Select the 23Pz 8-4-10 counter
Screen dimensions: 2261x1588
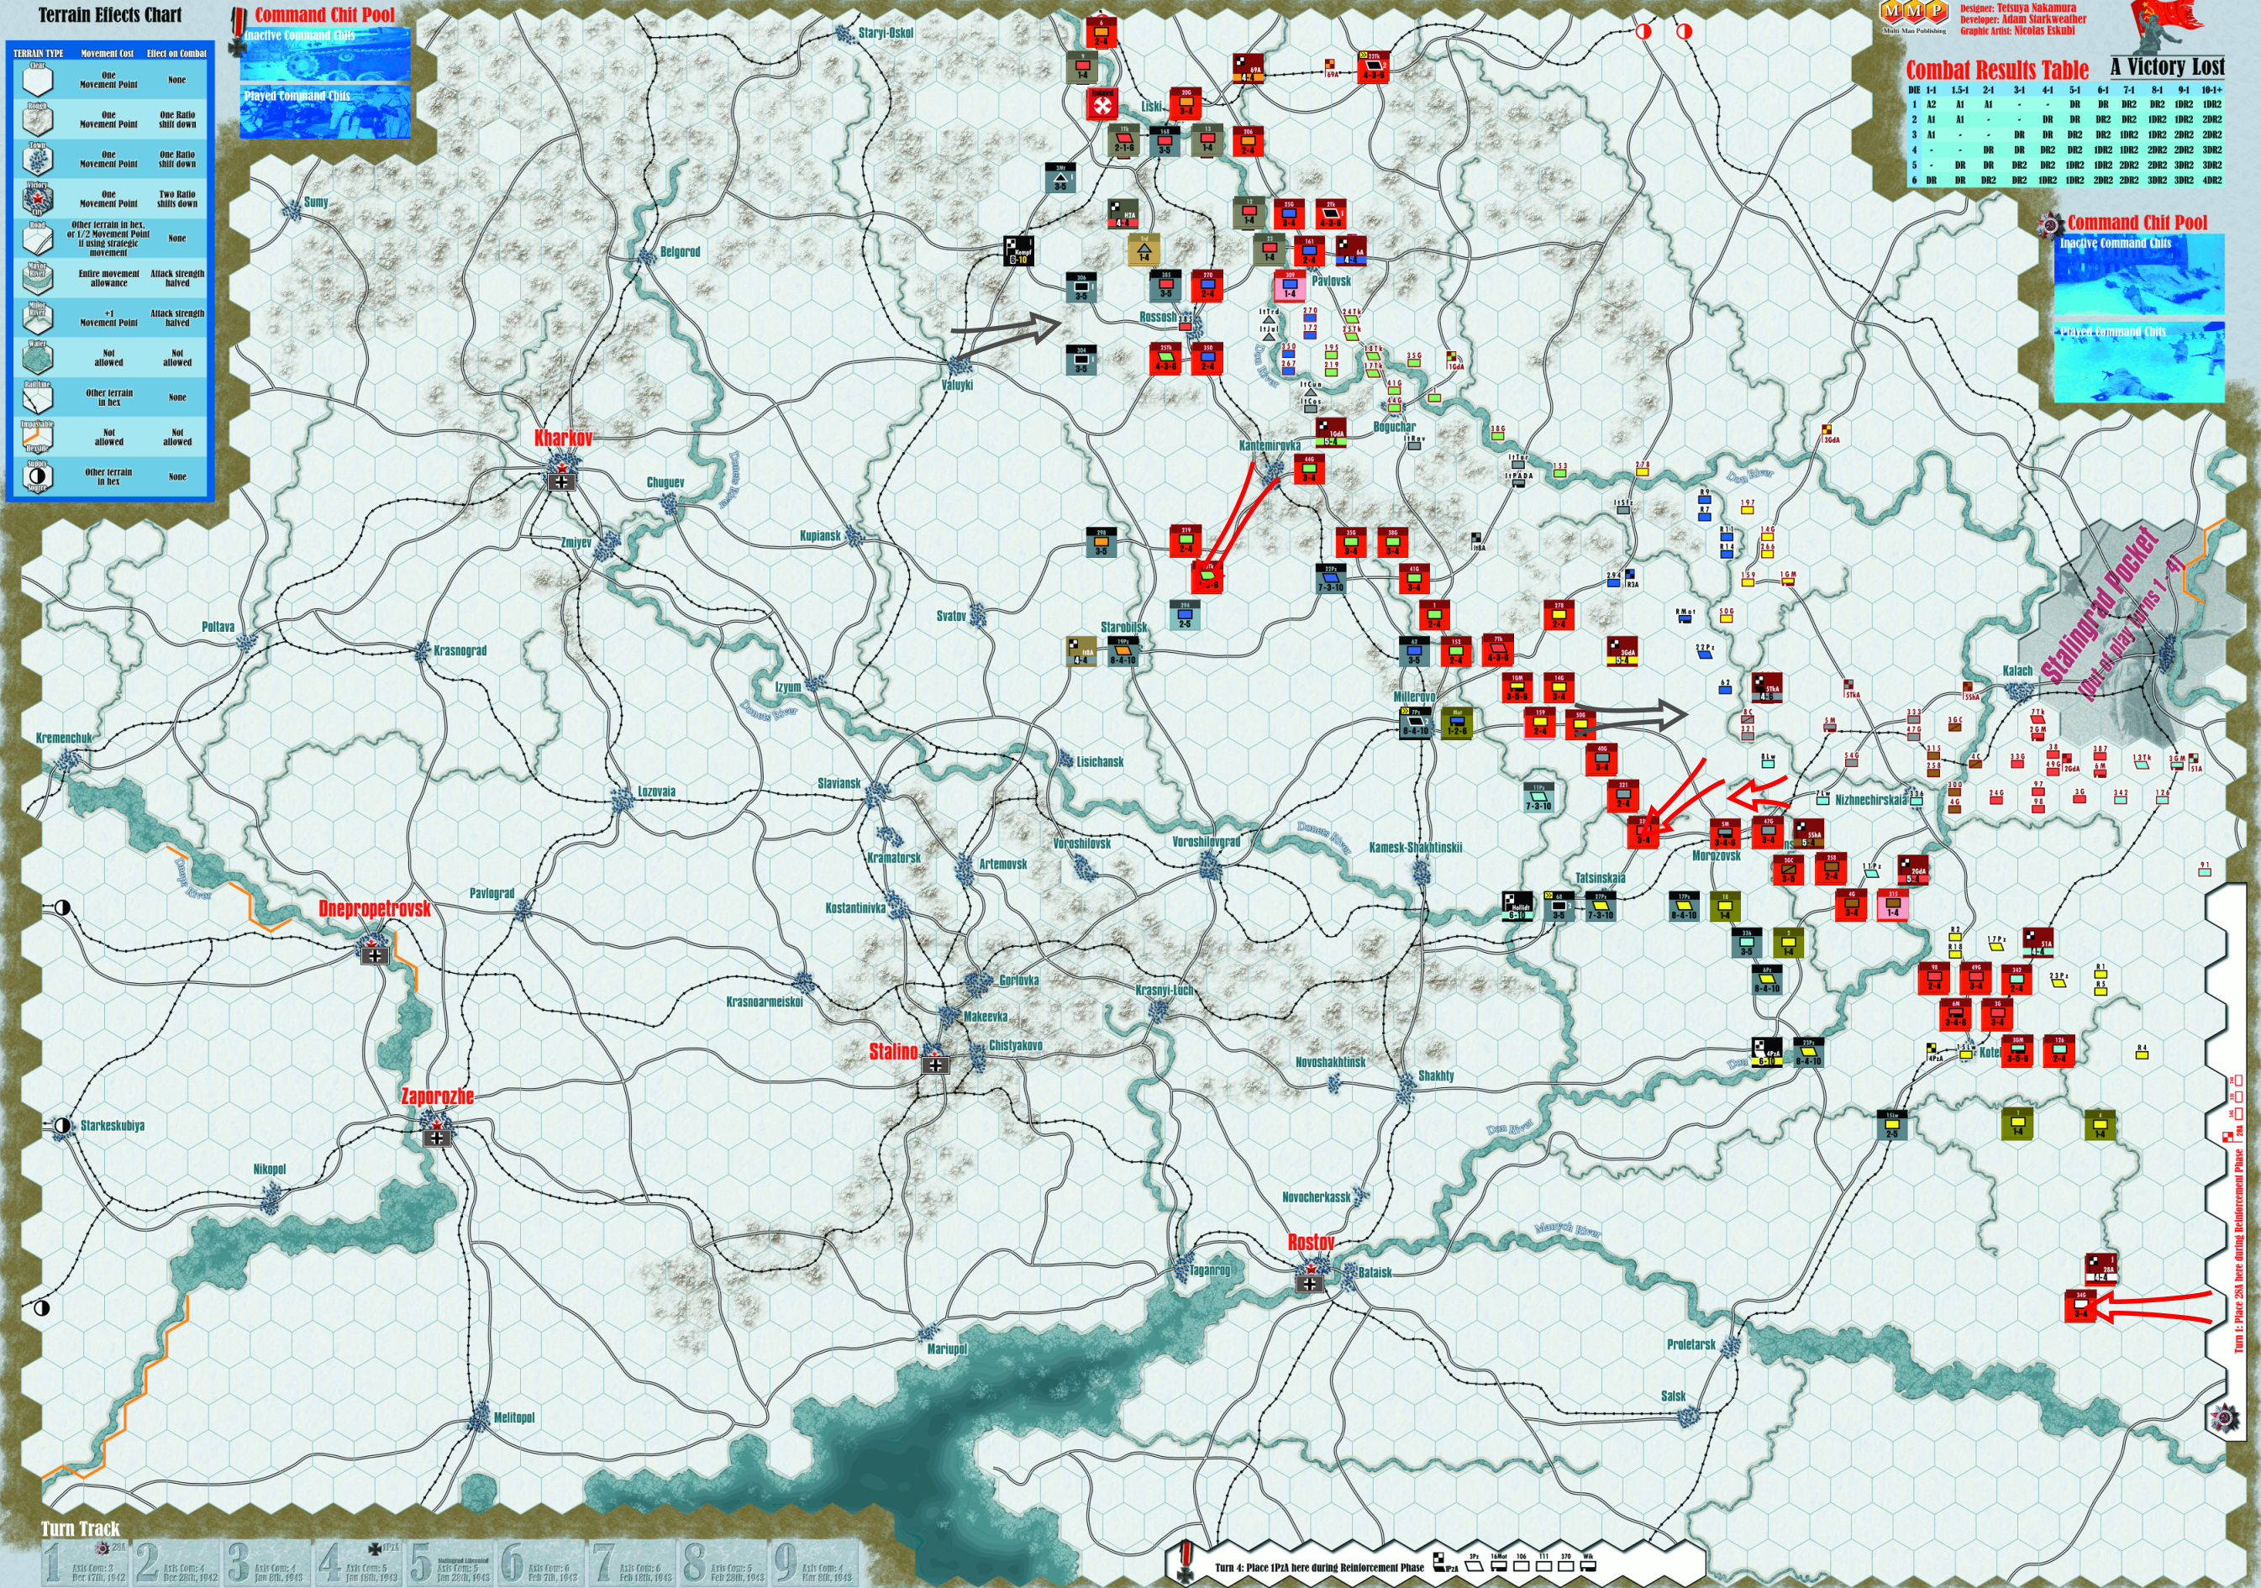click(1808, 1053)
